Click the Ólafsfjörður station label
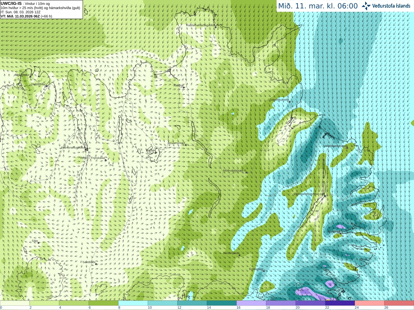 [x=38, y=84]
